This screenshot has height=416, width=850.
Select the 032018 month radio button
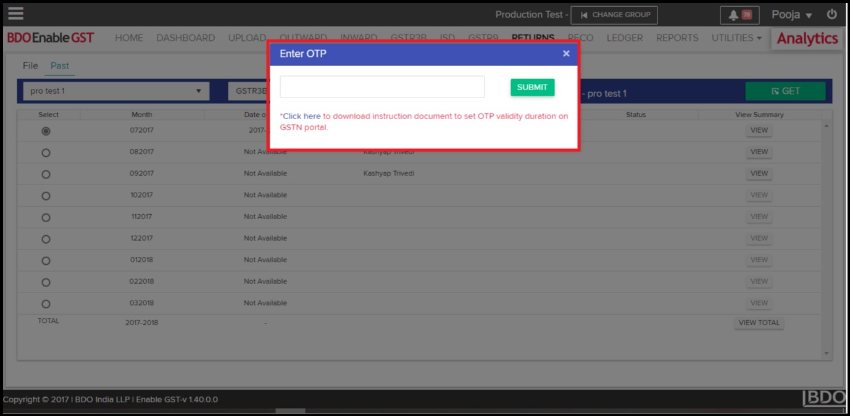46,304
